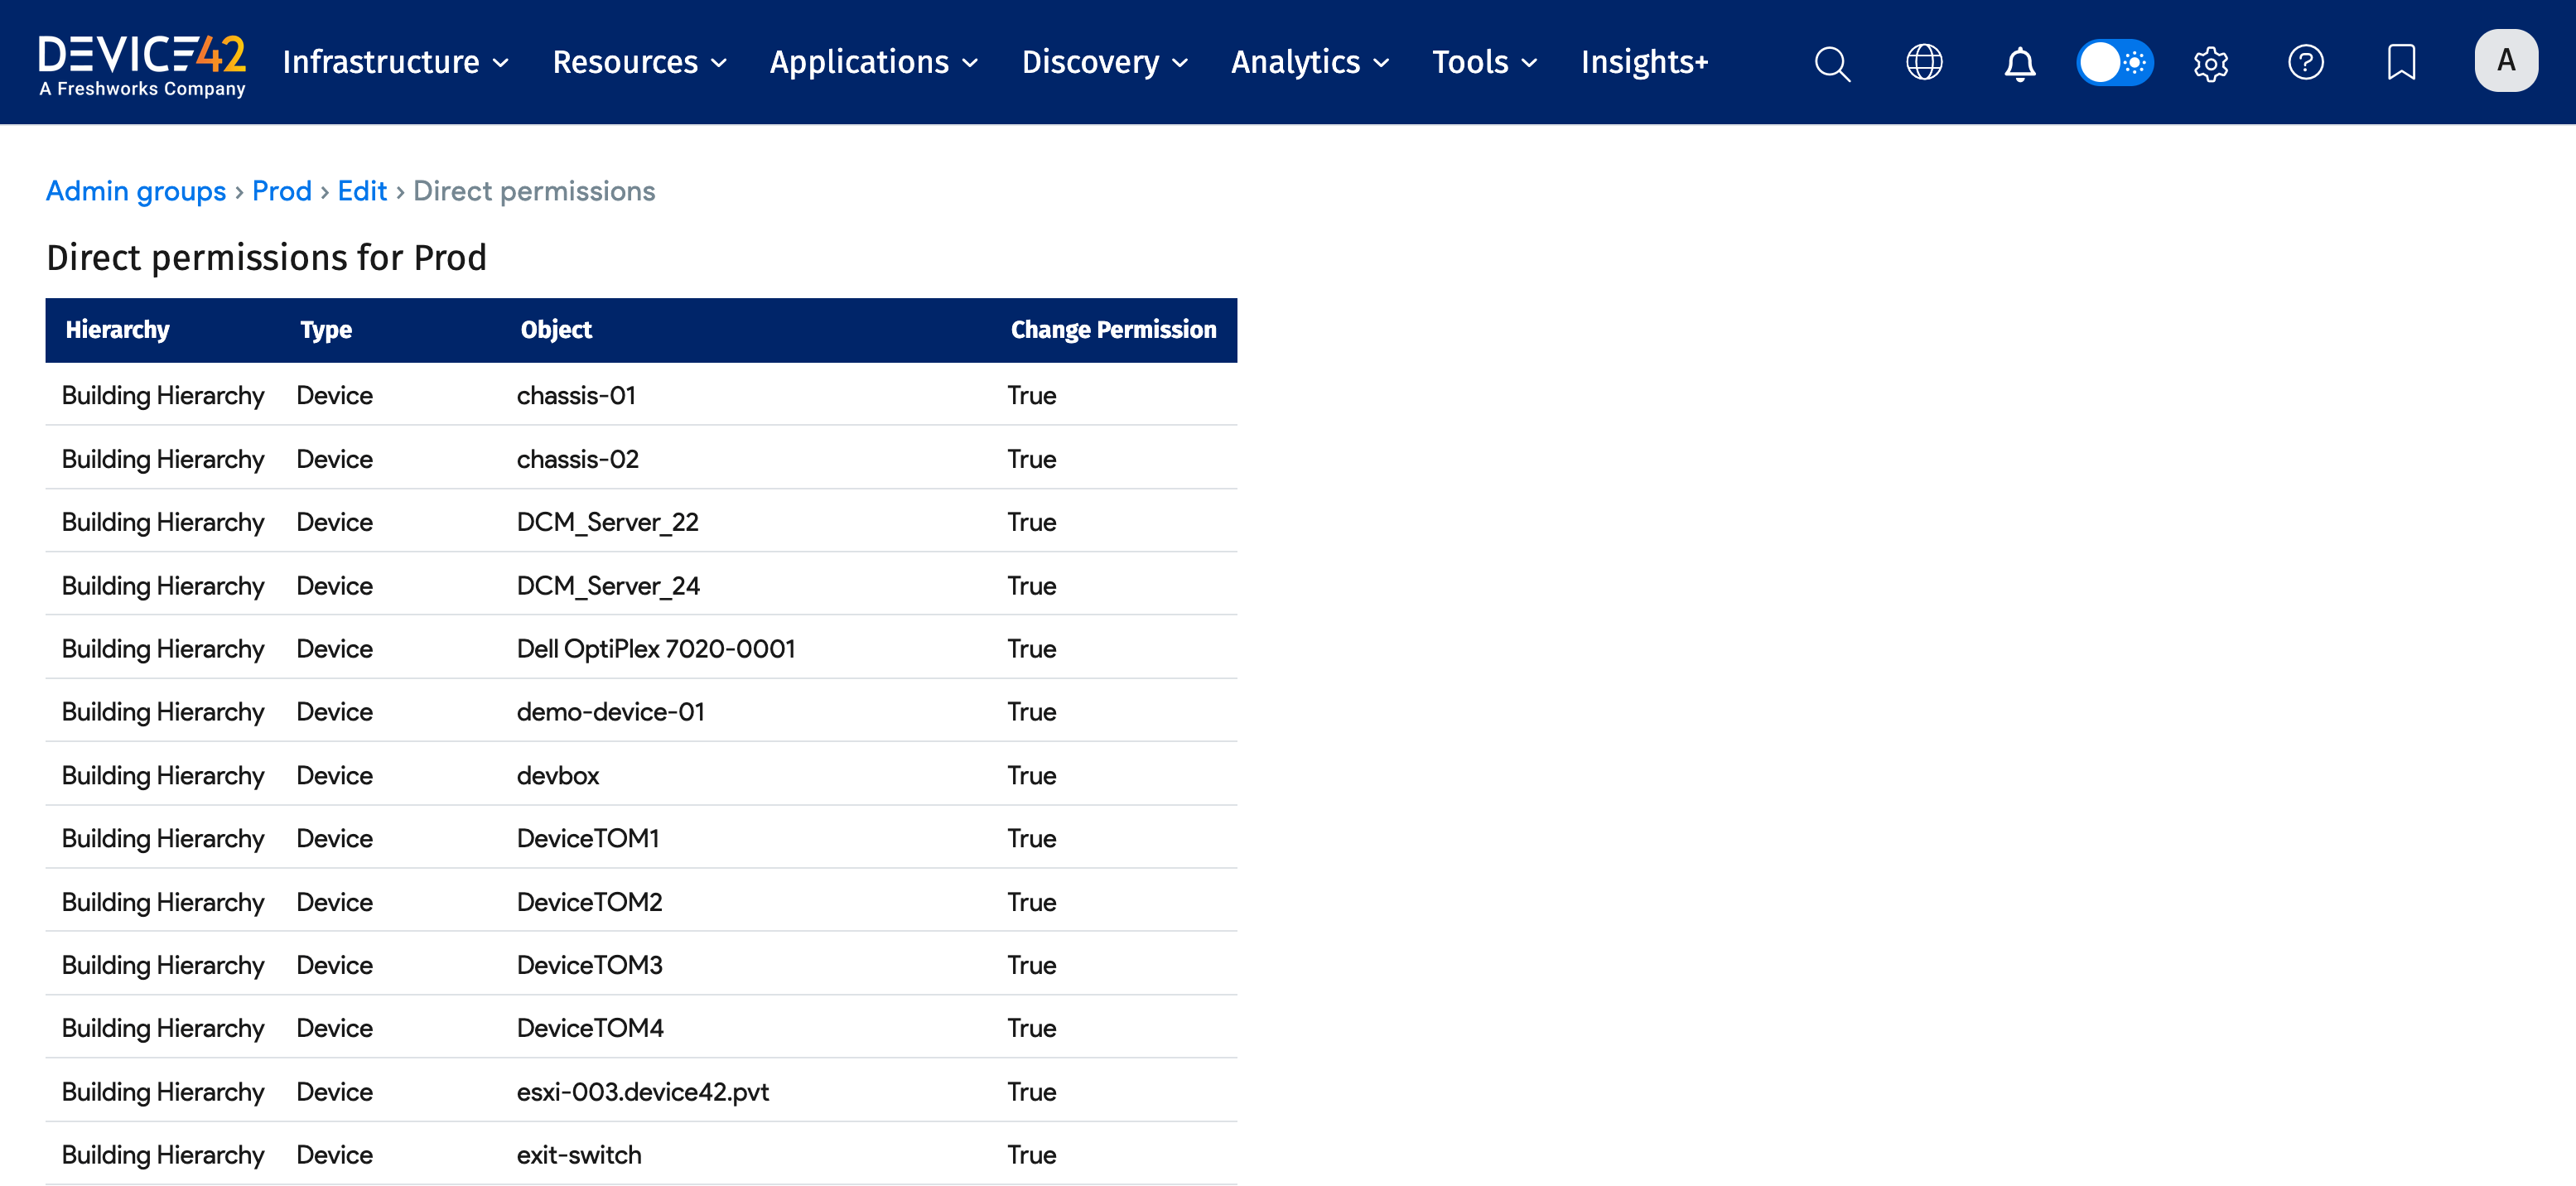Go to Admin groups via breadcrumb

[135, 191]
